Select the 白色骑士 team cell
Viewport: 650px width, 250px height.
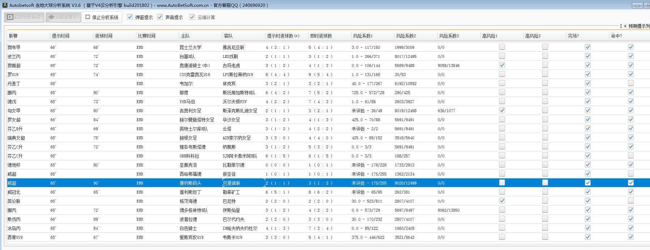coord(188,228)
